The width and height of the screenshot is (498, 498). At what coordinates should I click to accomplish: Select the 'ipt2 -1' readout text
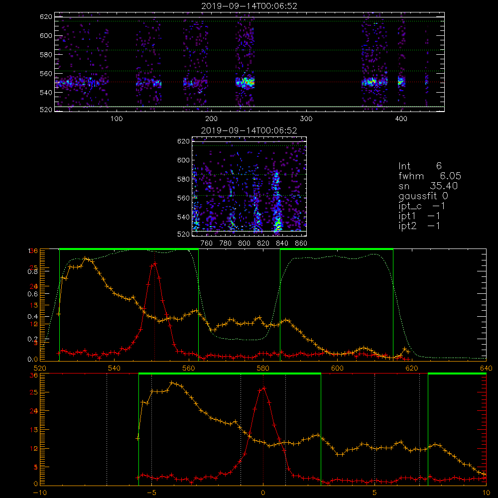419,226
